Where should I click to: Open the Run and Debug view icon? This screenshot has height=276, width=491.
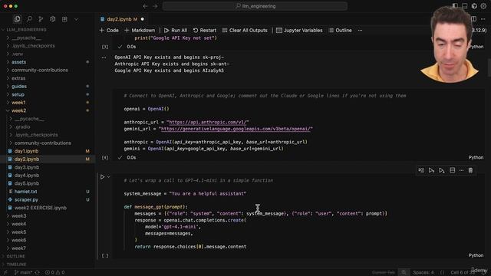(53, 19)
